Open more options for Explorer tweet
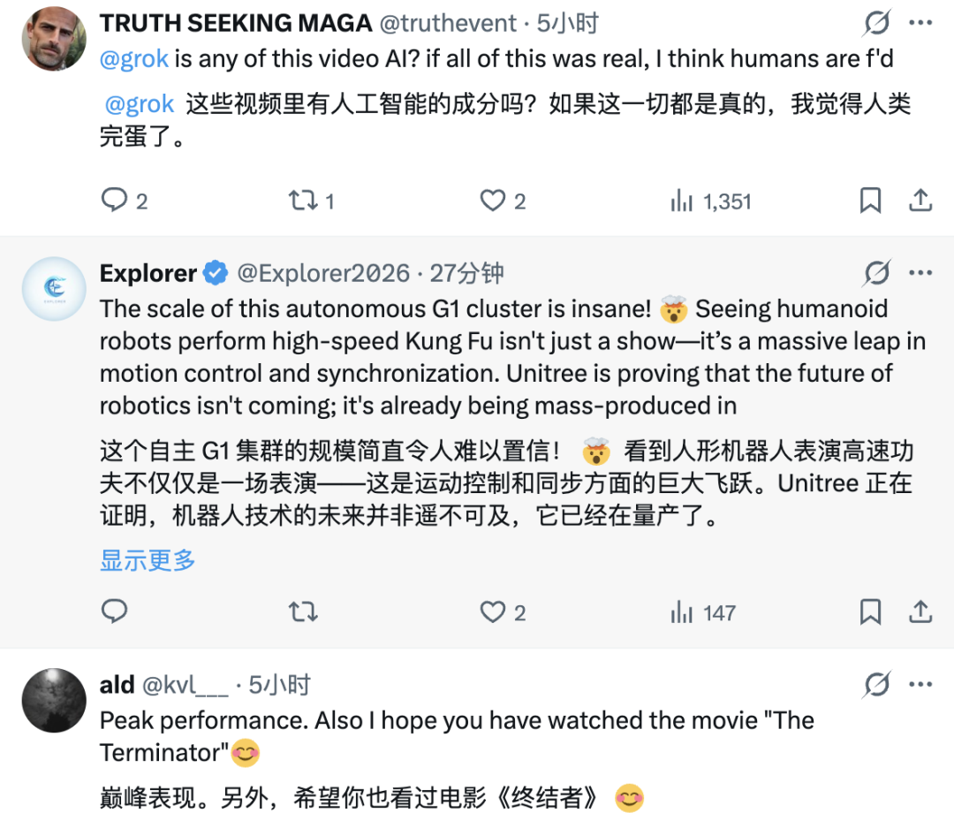Screen dimensions: 954x828 (920, 273)
